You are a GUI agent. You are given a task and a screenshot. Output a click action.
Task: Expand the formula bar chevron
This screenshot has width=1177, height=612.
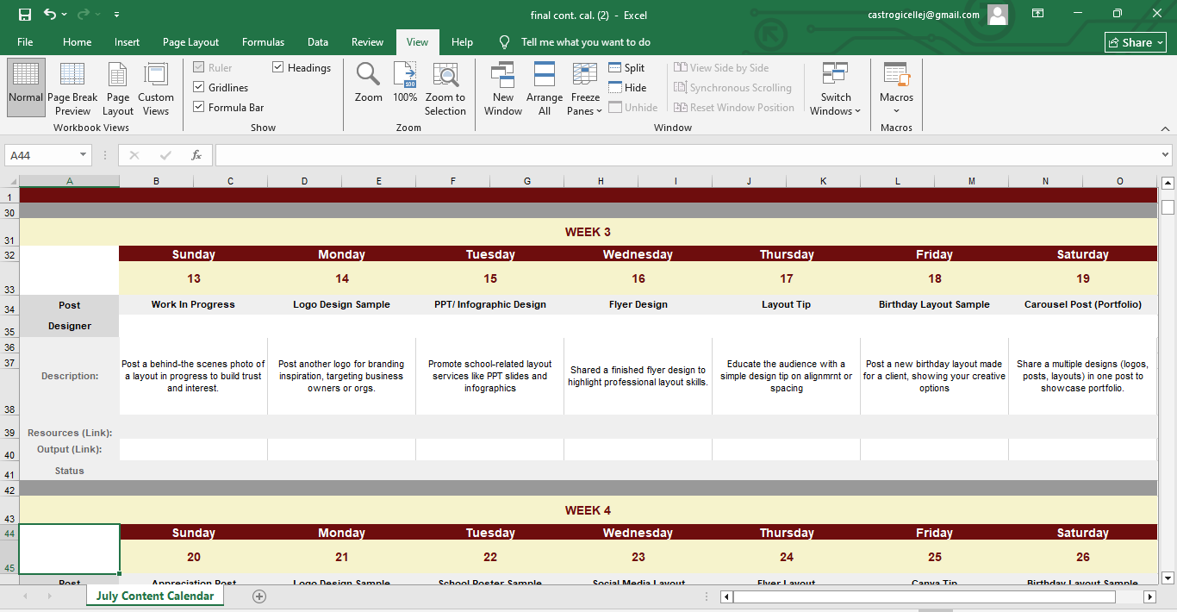pos(1165,155)
